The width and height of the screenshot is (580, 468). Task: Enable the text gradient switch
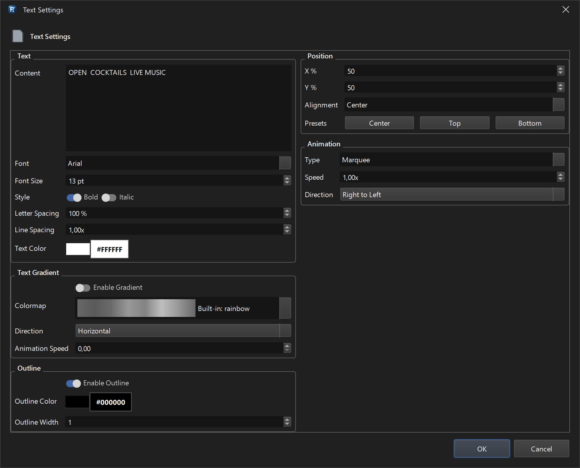tap(83, 288)
